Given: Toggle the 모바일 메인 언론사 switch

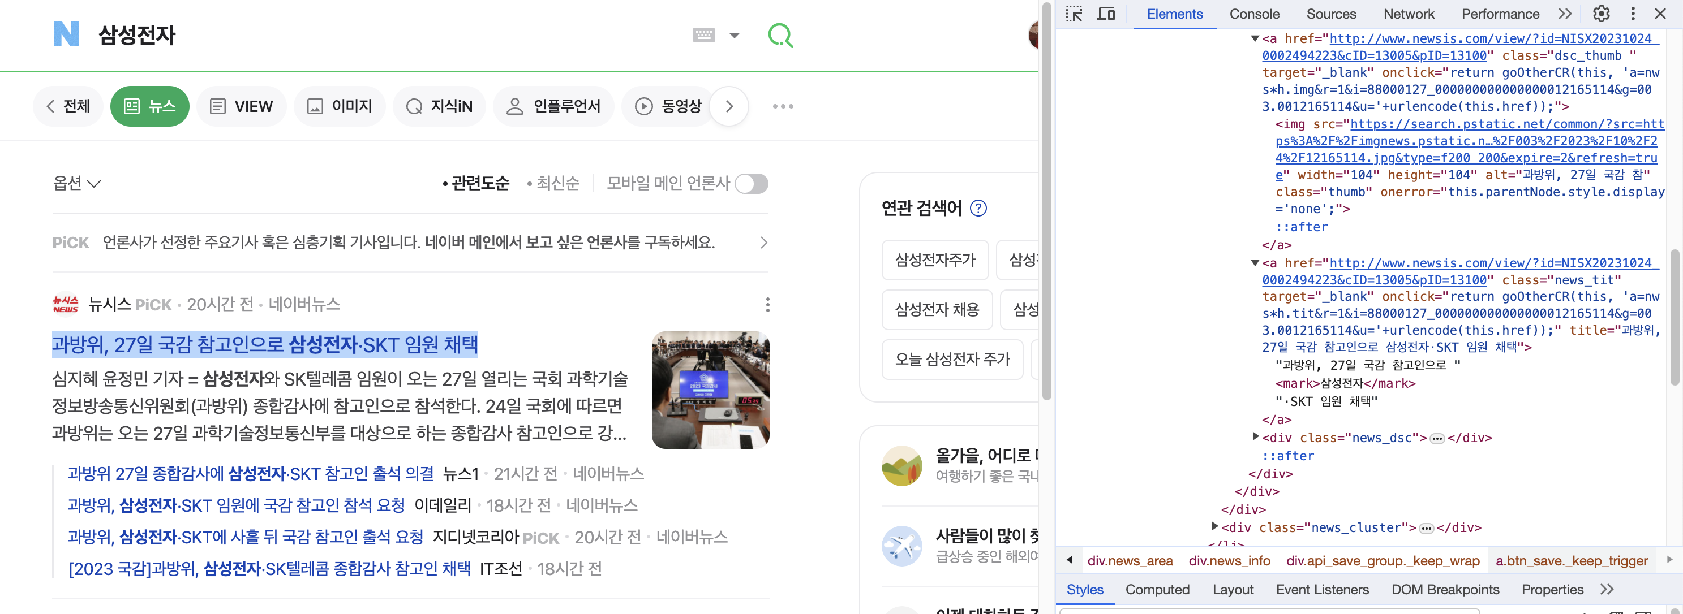Looking at the screenshot, I should (752, 184).
